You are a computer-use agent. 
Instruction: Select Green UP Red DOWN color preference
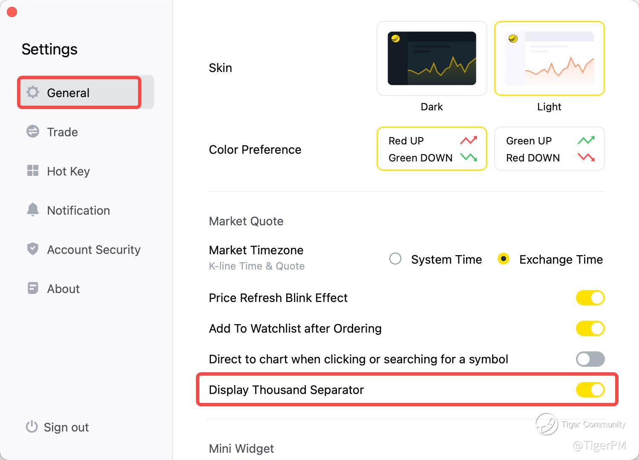tap(550, 149)
